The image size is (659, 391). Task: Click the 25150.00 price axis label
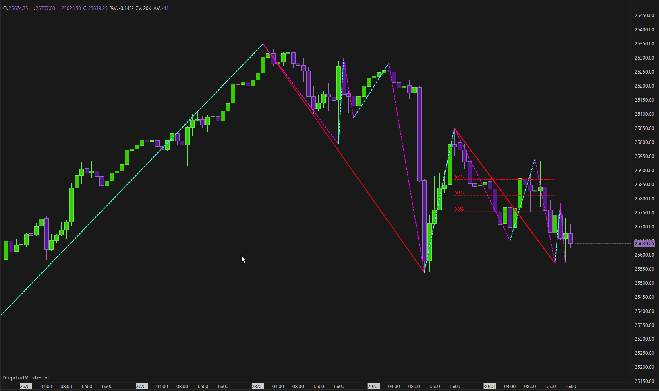point(644,381)
